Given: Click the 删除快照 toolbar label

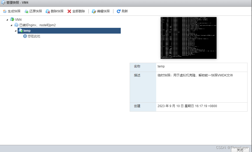Looking at the screenshot, I should pyautogui.click(x=57, y=11).
